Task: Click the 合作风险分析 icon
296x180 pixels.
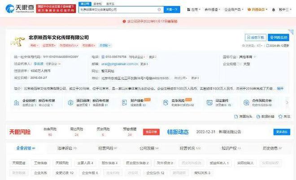Action: 246,103
